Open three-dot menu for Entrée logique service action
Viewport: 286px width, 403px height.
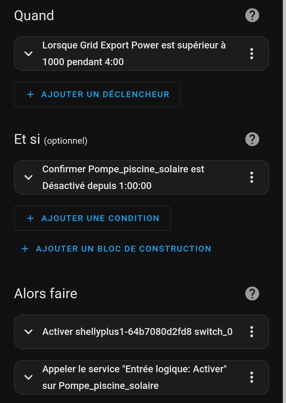coord(252,377)
